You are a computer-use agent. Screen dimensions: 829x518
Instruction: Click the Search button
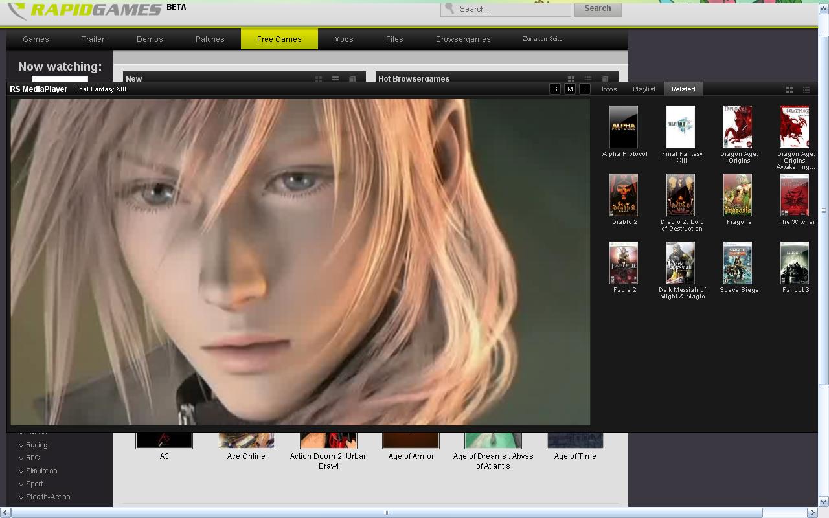click(597, 8)
